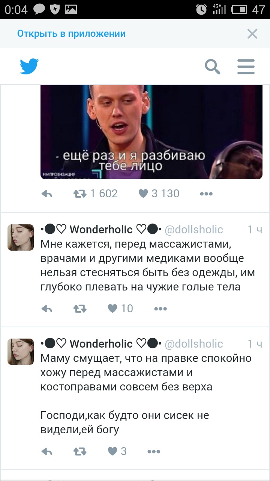Dismiss the open-in-app banner

click(x=252, y=34)
